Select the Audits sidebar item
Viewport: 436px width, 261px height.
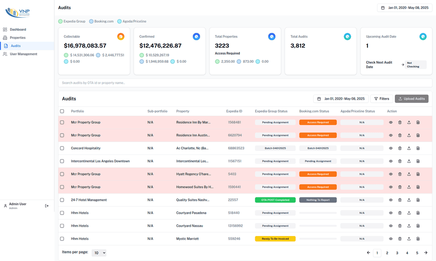click(27, 46)
